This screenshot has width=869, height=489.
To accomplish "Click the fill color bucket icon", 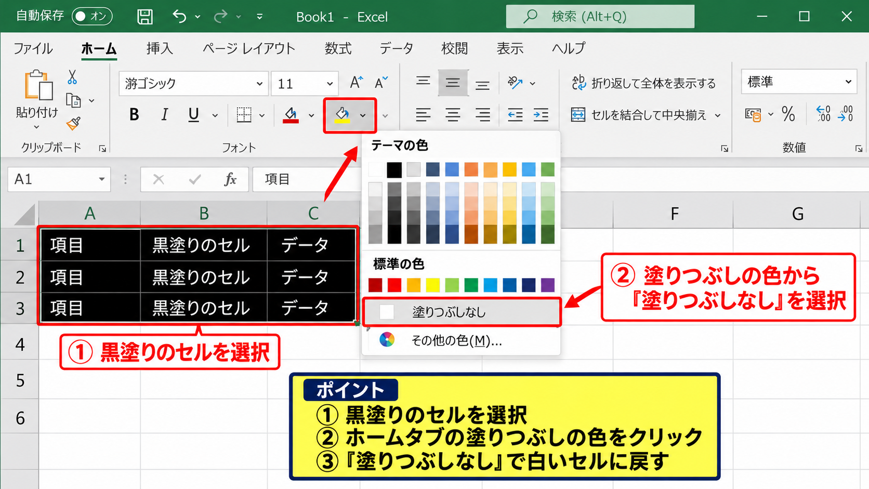I will point(341,115).
